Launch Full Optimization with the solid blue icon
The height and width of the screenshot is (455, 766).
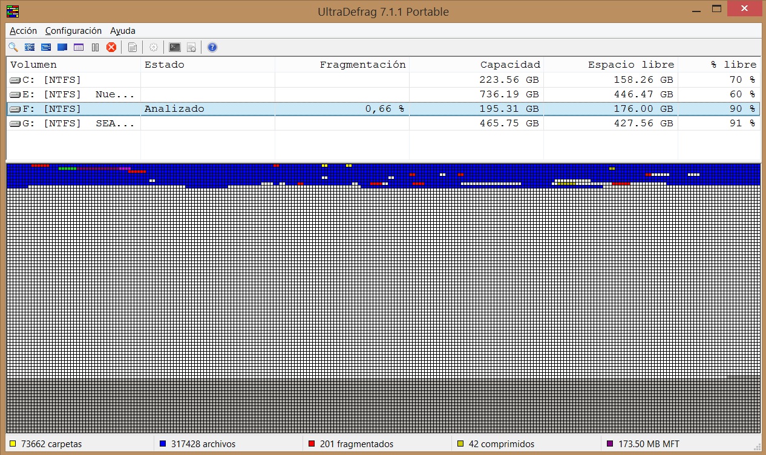point(62,47)
